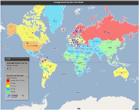Screen dimensions: 139x110
Task: Click the 'Larger than D Cup' legend label
Action: tap(18, 80)
